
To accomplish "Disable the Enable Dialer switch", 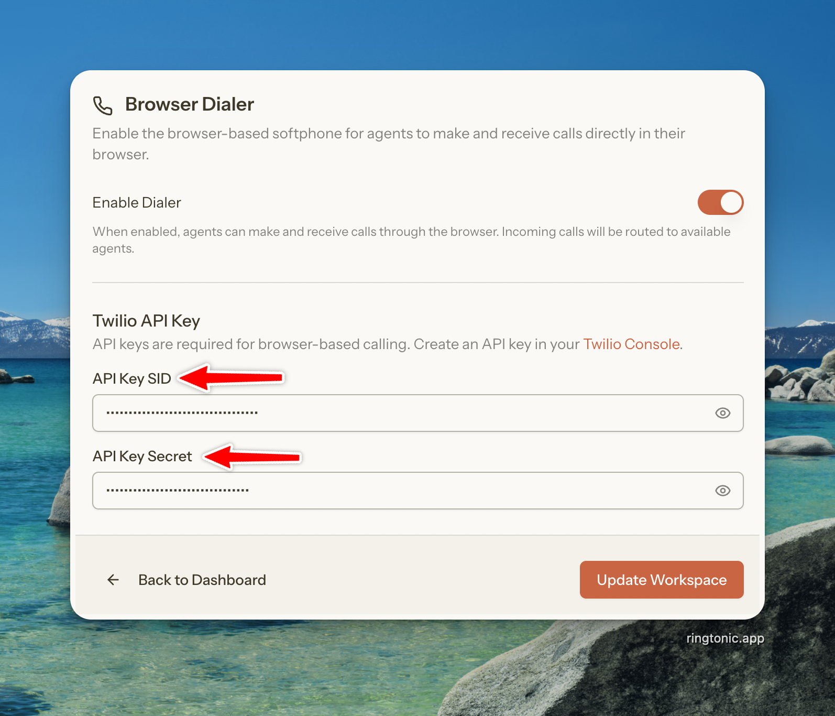I will point(720,202).
